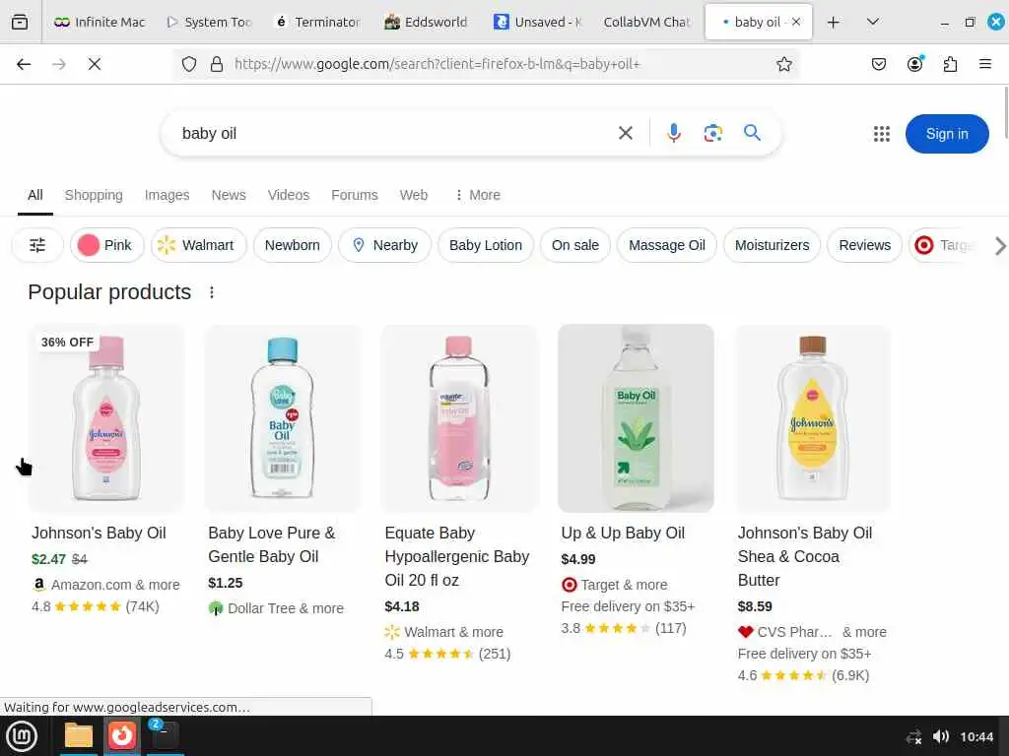Screen dimensions: 1009x756
Task: Submit search with magnifier icon
Action: pos(752,133)
